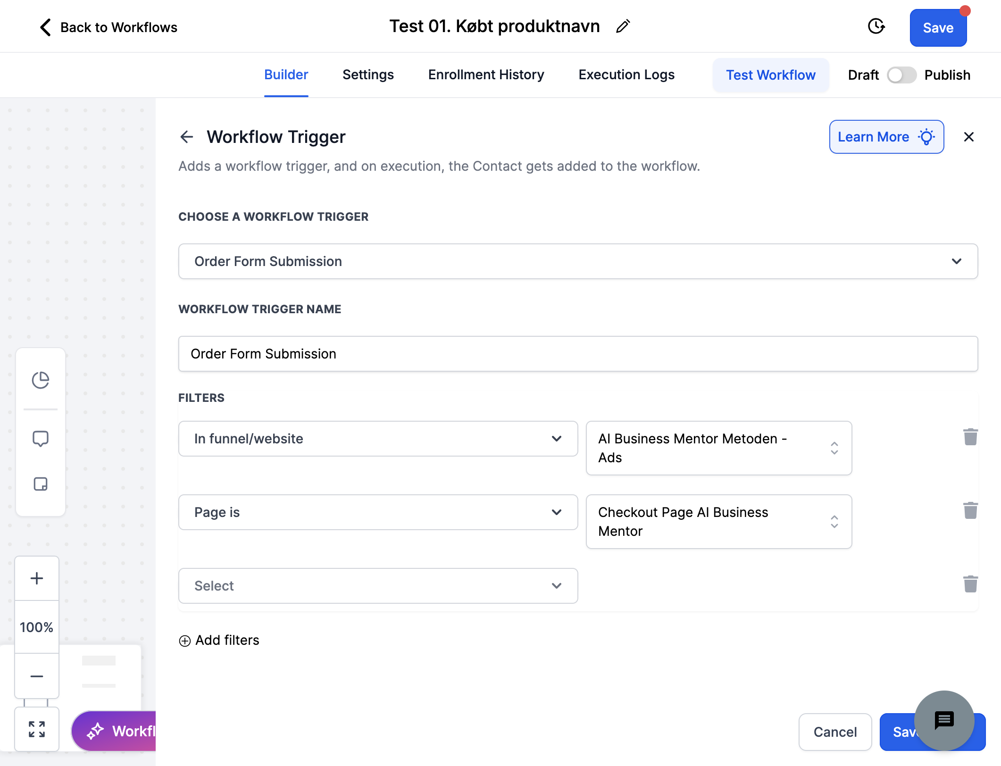Open the Page is filter dropdown

378,512
